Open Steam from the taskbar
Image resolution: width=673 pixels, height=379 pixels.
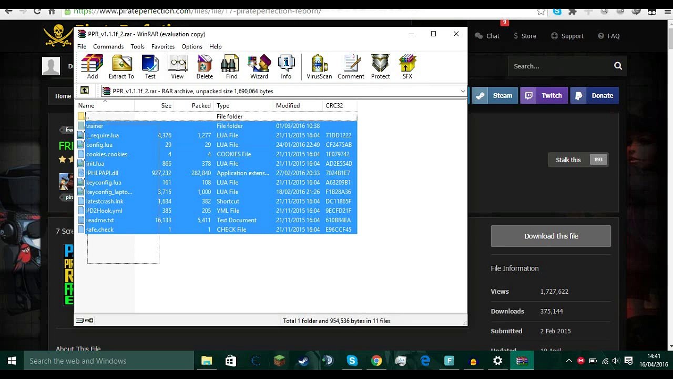tap(303, 361)
